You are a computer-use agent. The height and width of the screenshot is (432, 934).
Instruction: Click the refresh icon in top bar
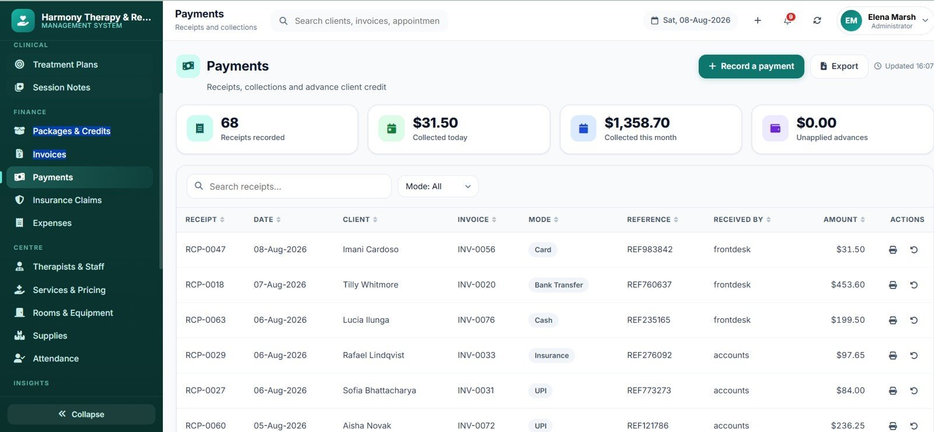point(817,20)
